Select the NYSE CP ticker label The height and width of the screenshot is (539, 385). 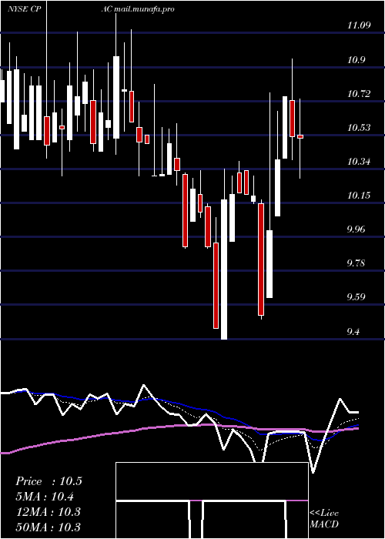tap(25, 9)
